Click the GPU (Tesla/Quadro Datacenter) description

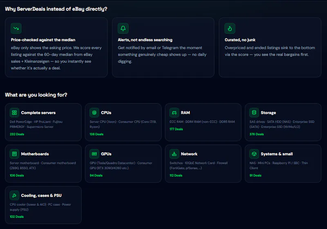(x=121, y=165)
